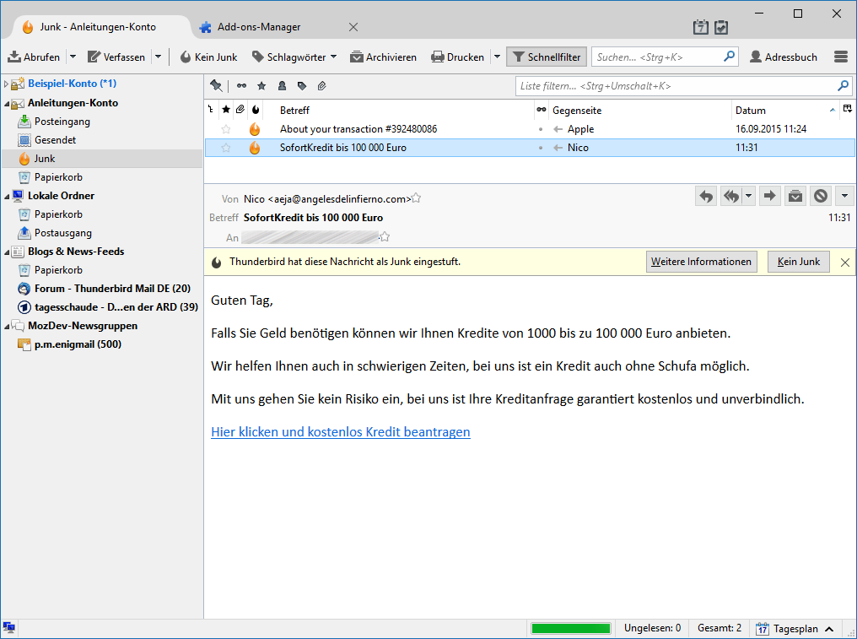857x639 pixels.
Task: Click the green progress bar in status bar
Action: coord(570,628)
